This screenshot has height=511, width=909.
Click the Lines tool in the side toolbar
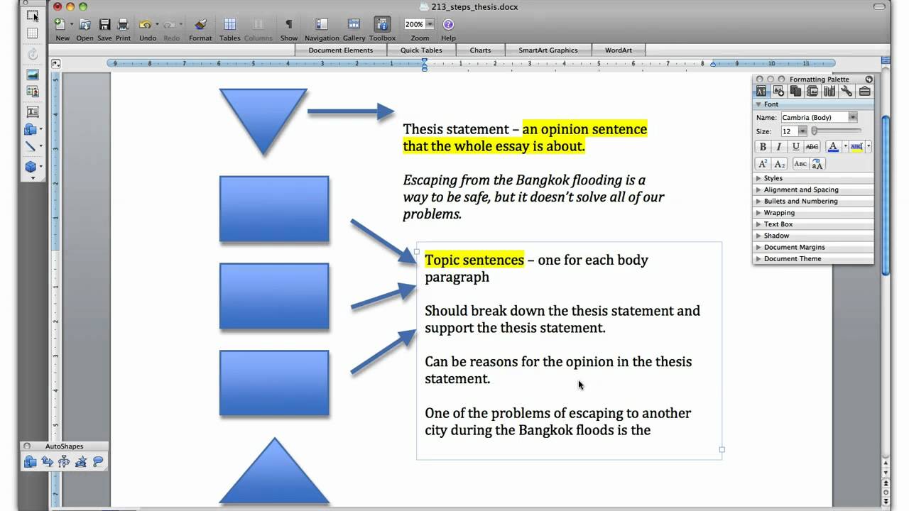(x=31, y=146)
